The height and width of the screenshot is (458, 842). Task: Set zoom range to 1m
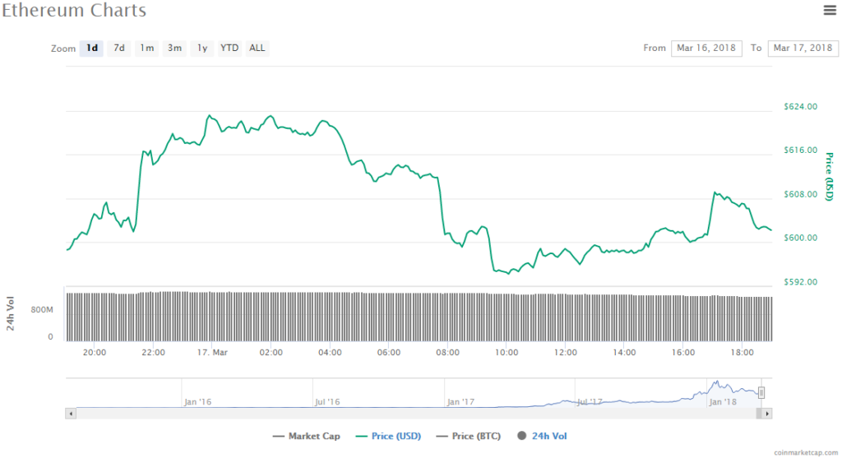[x=146, y=49]
